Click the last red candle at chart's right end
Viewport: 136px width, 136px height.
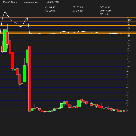point(124,111)
